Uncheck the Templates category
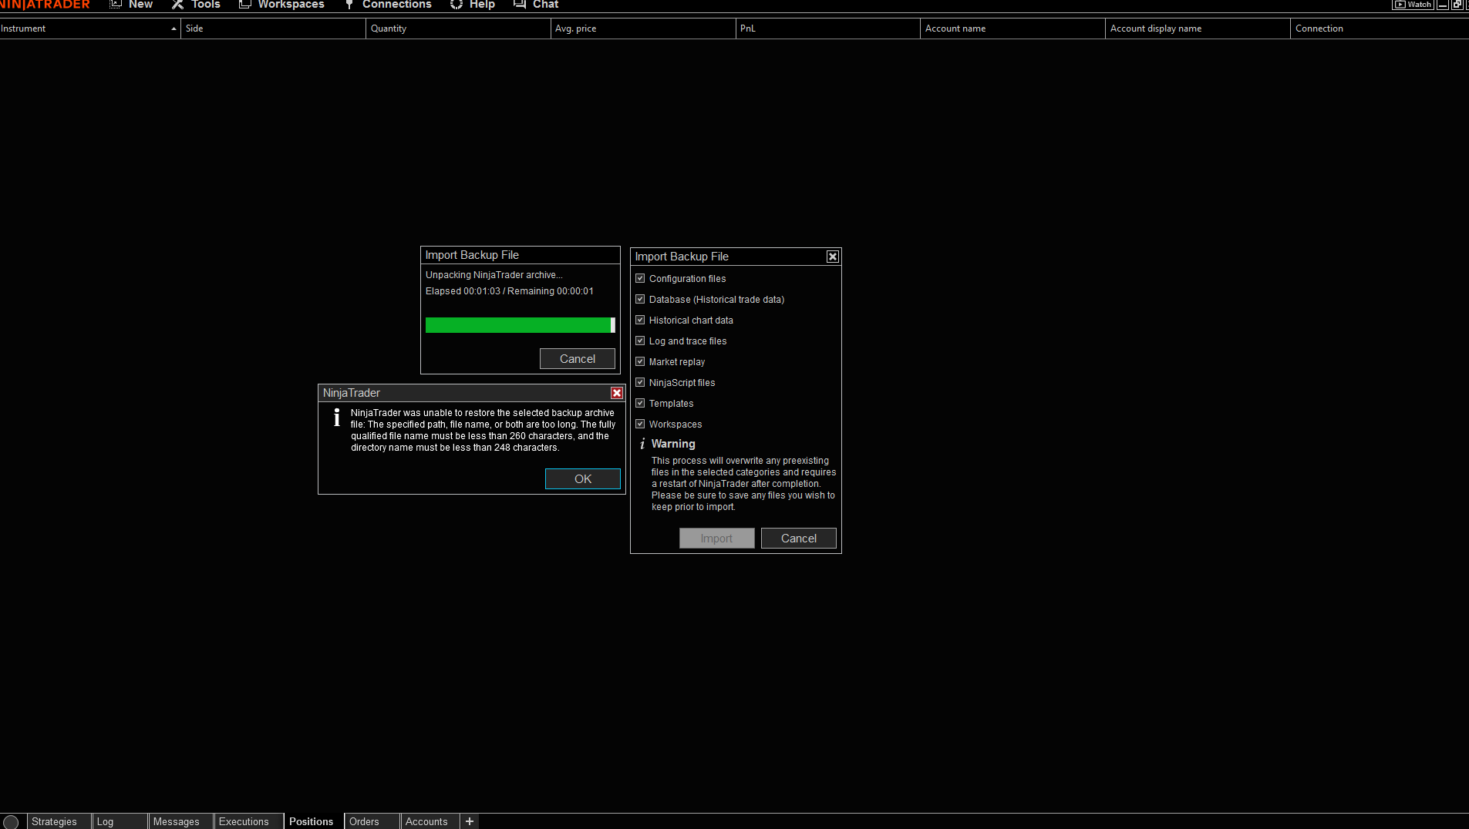Image resolution: width=1469 pixels, height=829 pixels. 641,403
